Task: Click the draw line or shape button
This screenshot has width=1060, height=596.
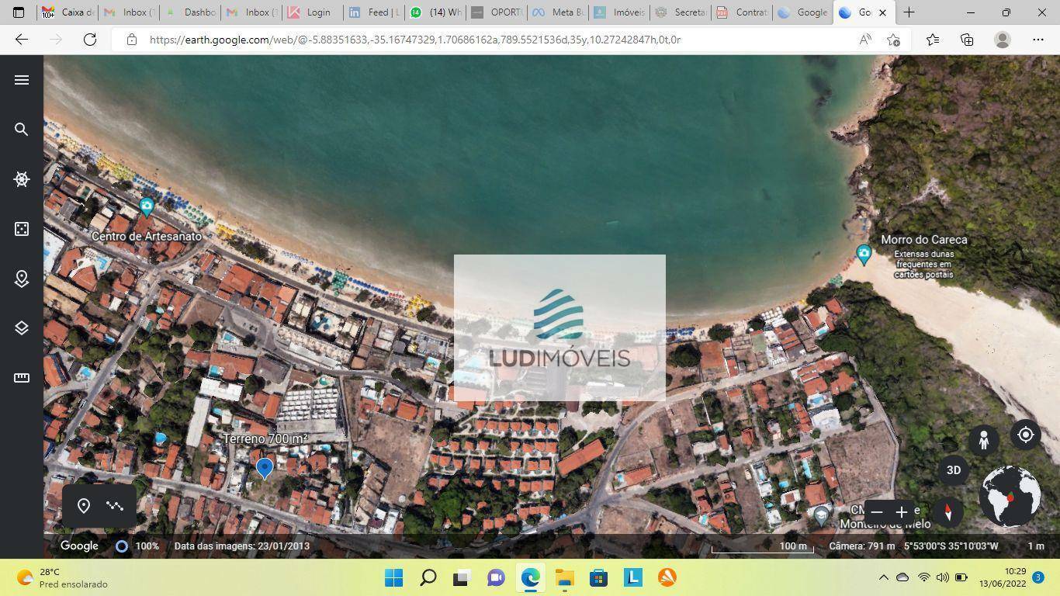Action: [115, 506]
